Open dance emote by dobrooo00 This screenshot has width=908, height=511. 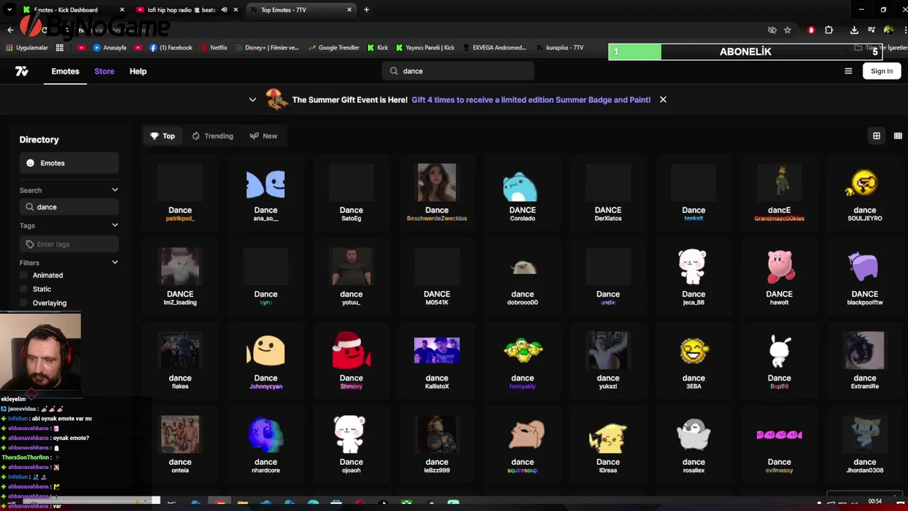click(523, 276)
